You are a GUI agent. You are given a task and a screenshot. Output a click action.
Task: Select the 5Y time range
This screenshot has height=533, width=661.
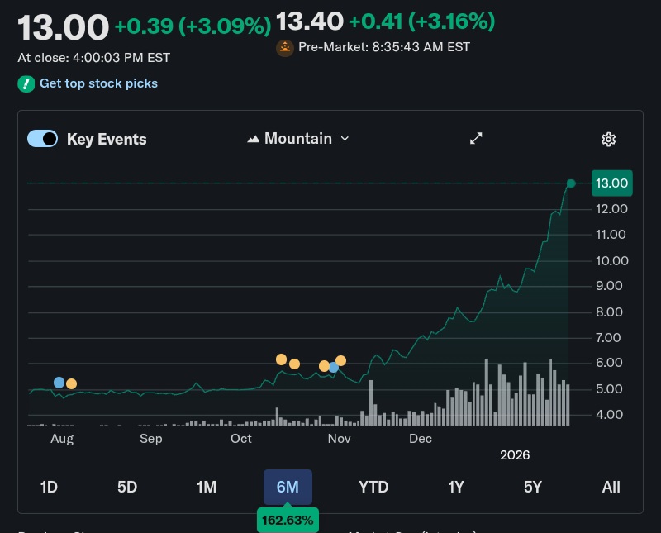(x=533, y=487)
